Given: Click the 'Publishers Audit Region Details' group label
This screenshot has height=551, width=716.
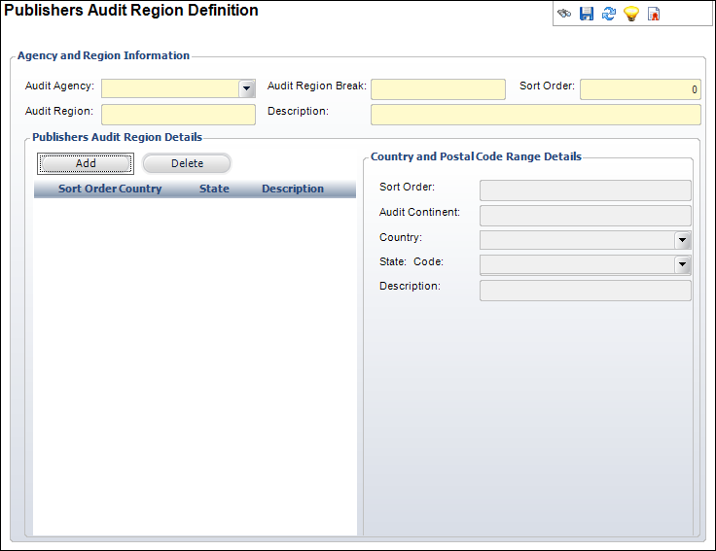Looking at the screenshot, I should tap(118, 137).
